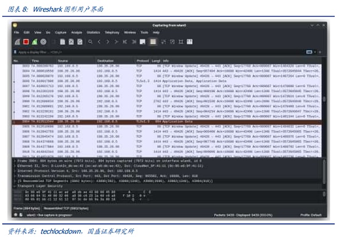Restart the current capture (green fin)
Screen dimensions: 344x237
point(34,42)
